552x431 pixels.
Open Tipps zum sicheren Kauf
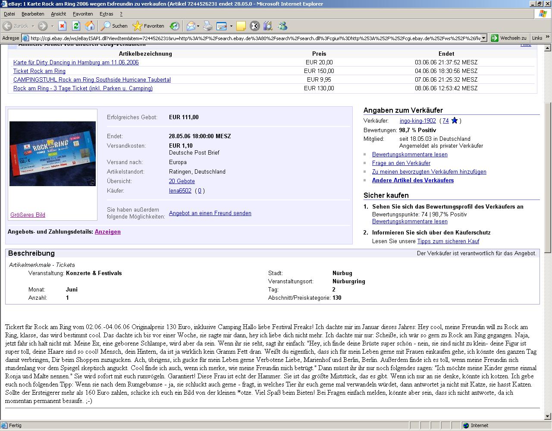click(x=448, y=241)
